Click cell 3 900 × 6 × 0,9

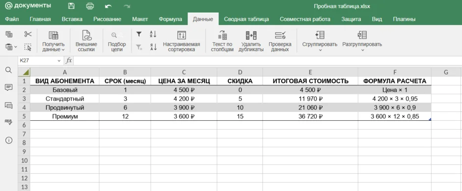point(395,108)
